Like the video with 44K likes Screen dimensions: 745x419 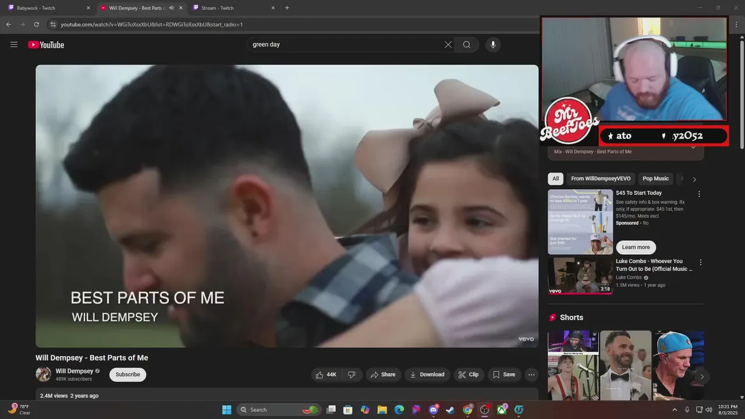pos(326,375)
